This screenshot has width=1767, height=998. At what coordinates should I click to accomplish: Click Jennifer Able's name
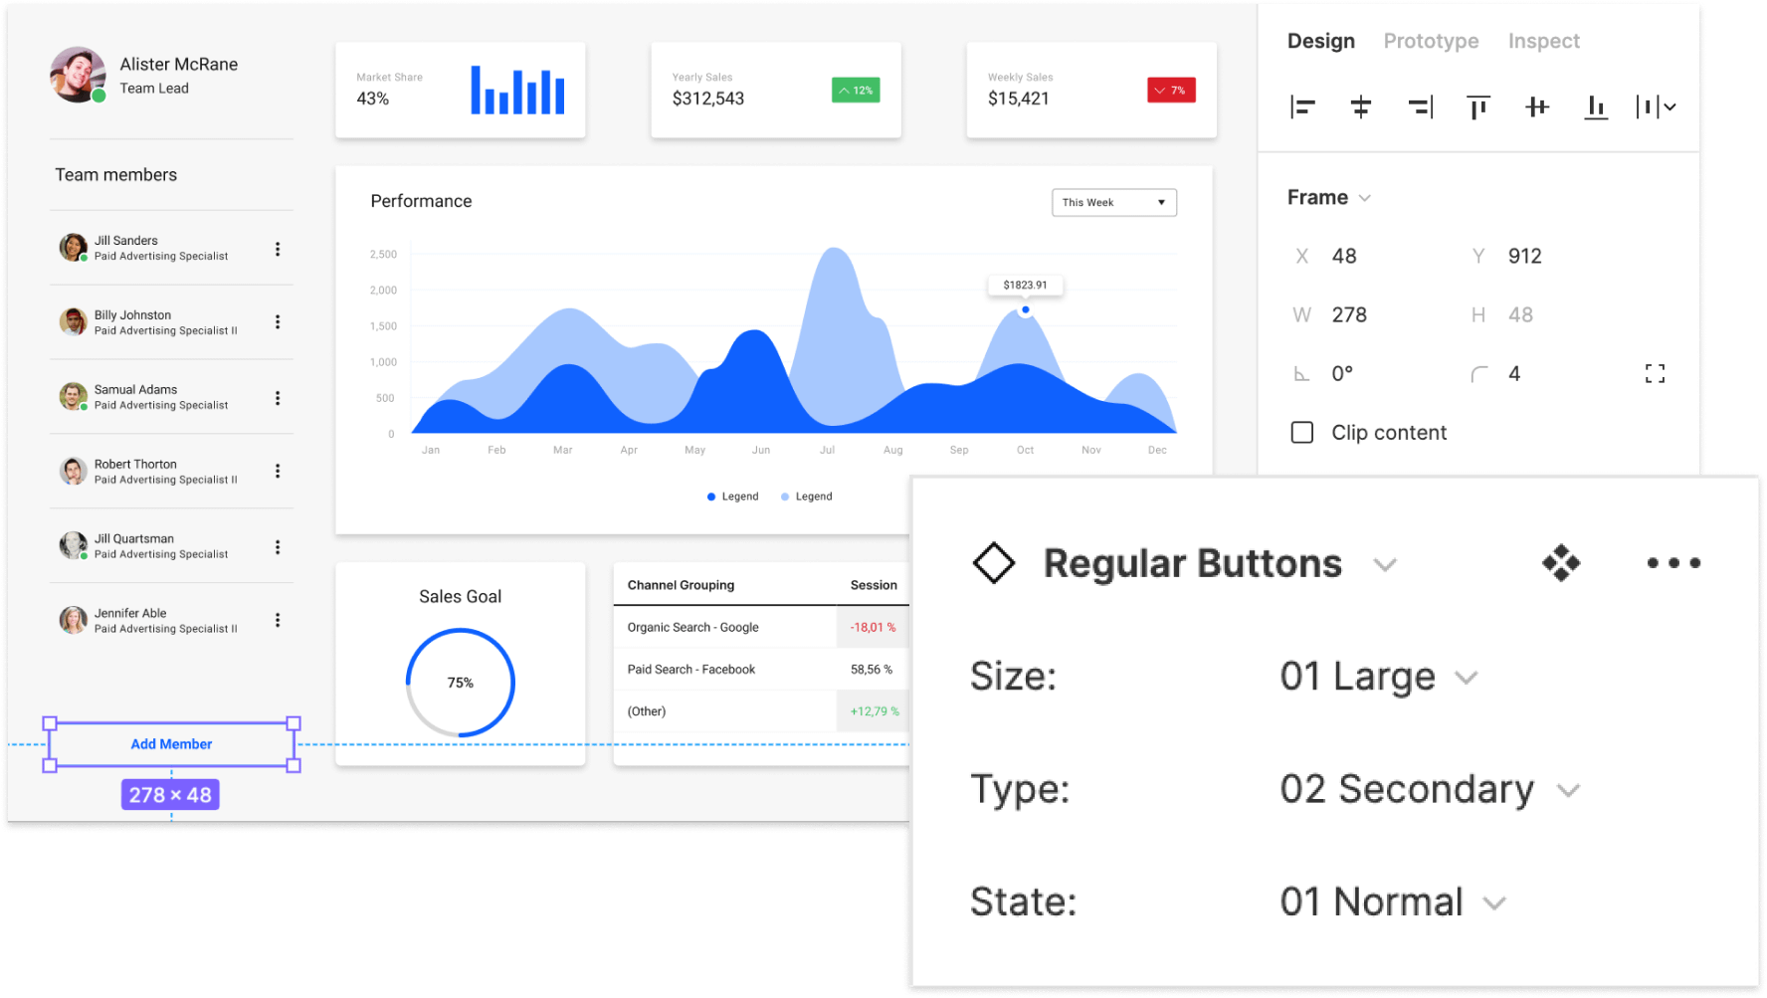pyautogui.click(x=130, y=613)
